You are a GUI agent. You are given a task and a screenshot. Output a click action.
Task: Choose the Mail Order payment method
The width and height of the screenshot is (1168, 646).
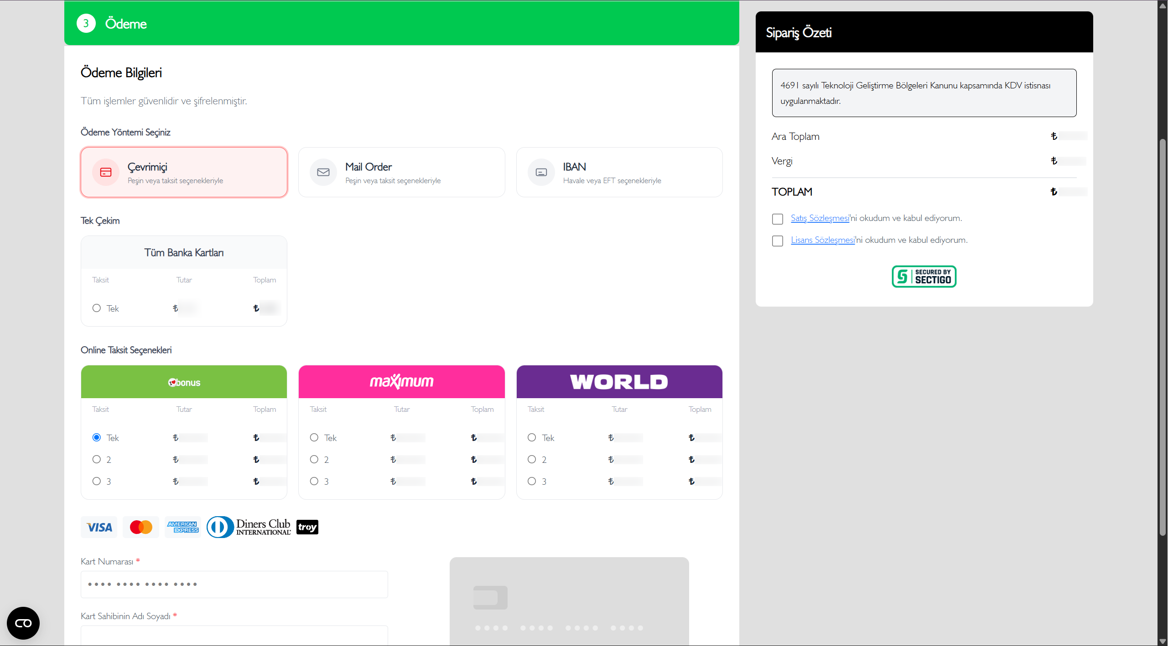coord(401,172)
